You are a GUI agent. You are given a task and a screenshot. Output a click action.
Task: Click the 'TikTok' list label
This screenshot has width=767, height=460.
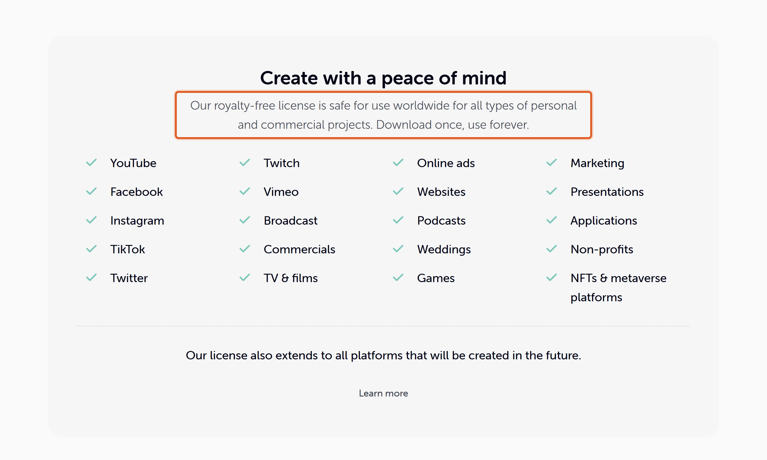[127, 249]
